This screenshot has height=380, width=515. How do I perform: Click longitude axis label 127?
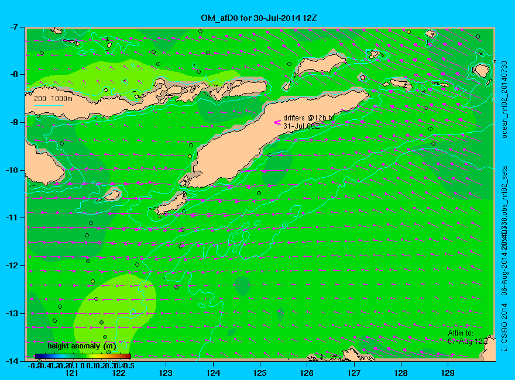(x=354, y=373)
